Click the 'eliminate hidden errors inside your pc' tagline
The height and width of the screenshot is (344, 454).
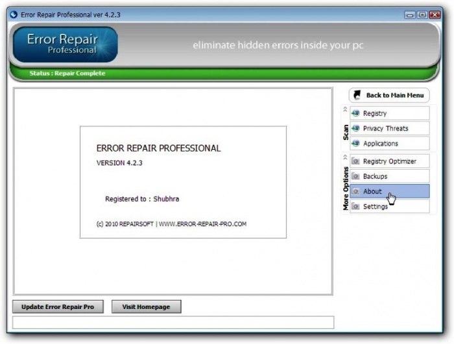pyautogui.click(x=278, y=45)
